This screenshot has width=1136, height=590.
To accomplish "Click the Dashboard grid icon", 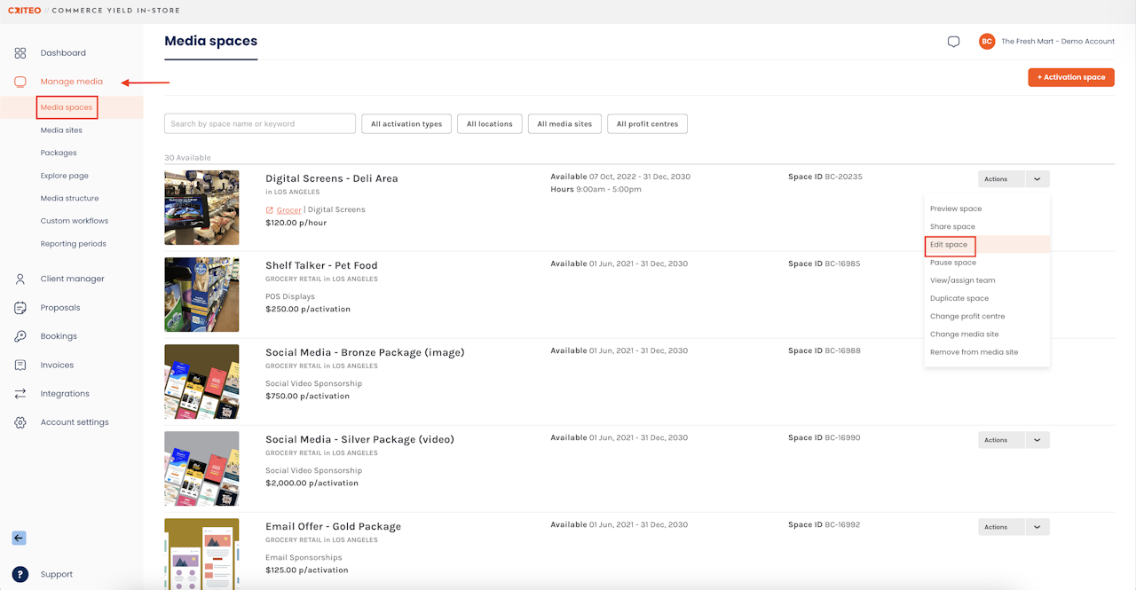I will [x=20, y=53].
